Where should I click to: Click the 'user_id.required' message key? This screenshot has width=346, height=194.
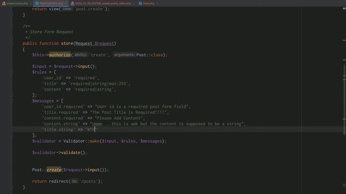click(63, 107)
